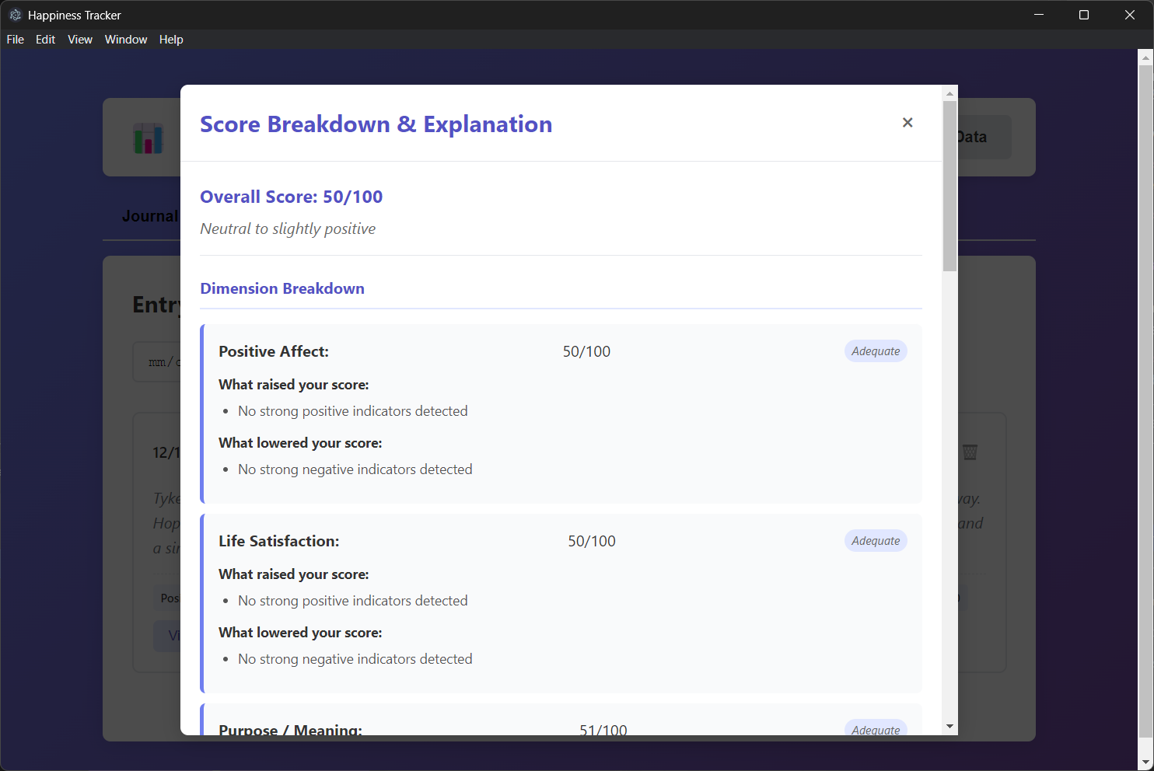
Task: Click "Neutral to slightly positive" description
Action: tap(288, 229)
